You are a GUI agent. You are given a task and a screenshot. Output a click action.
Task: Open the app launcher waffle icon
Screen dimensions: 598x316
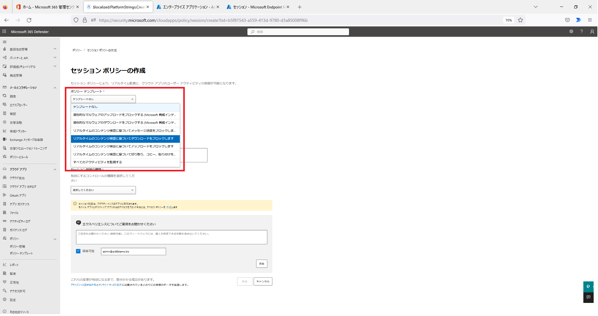pyautogui.click(x=4, y=31)
